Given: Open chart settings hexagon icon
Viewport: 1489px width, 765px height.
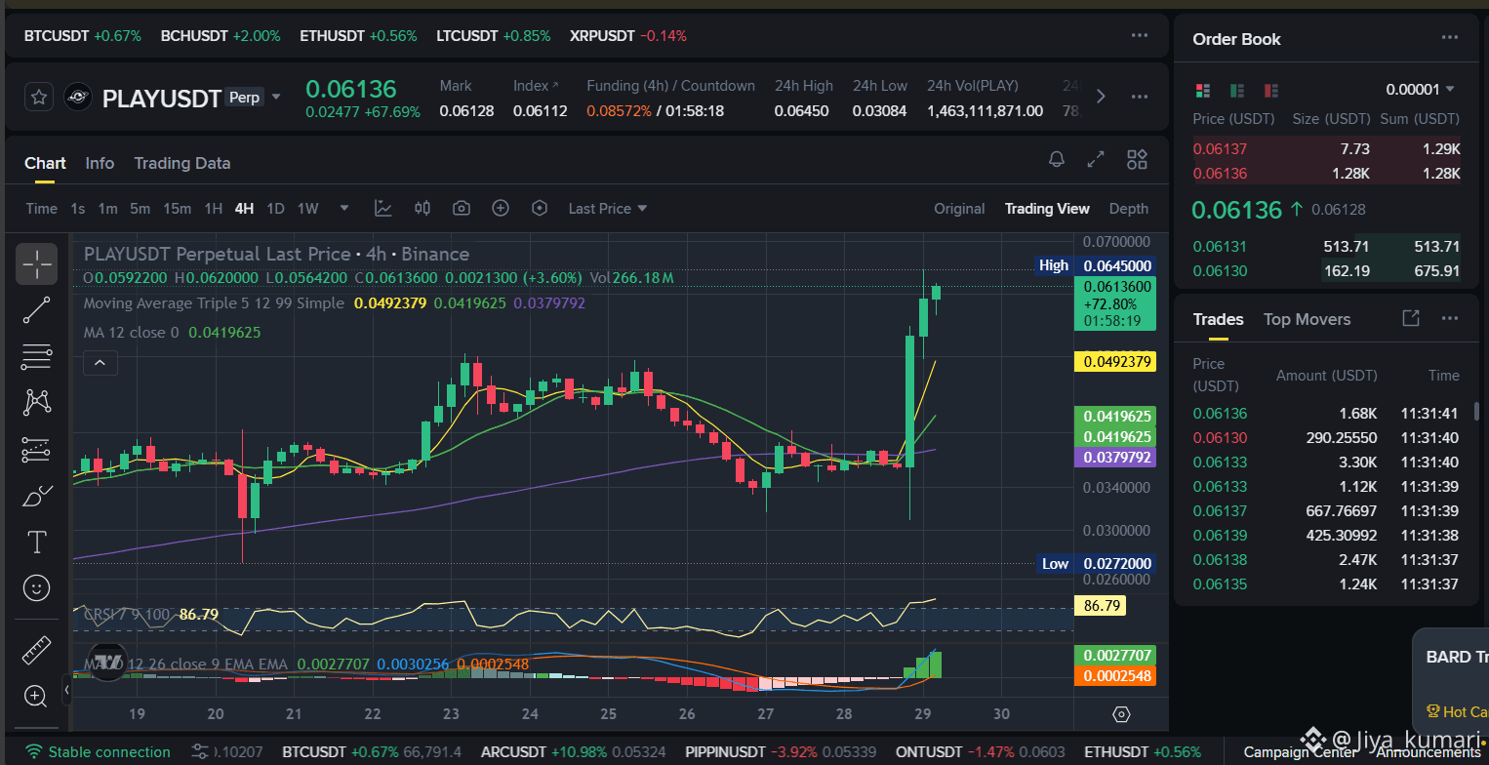Looking at the screenshot, I should [540, 208].
